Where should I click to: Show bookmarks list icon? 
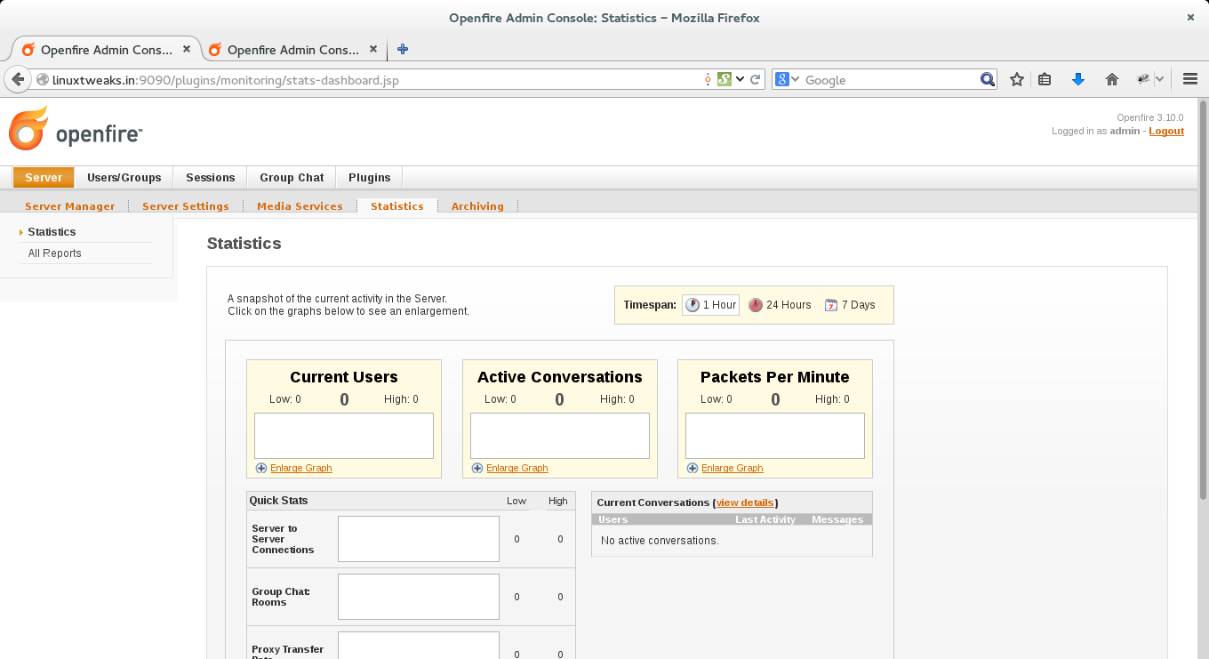click(1045, 79)
